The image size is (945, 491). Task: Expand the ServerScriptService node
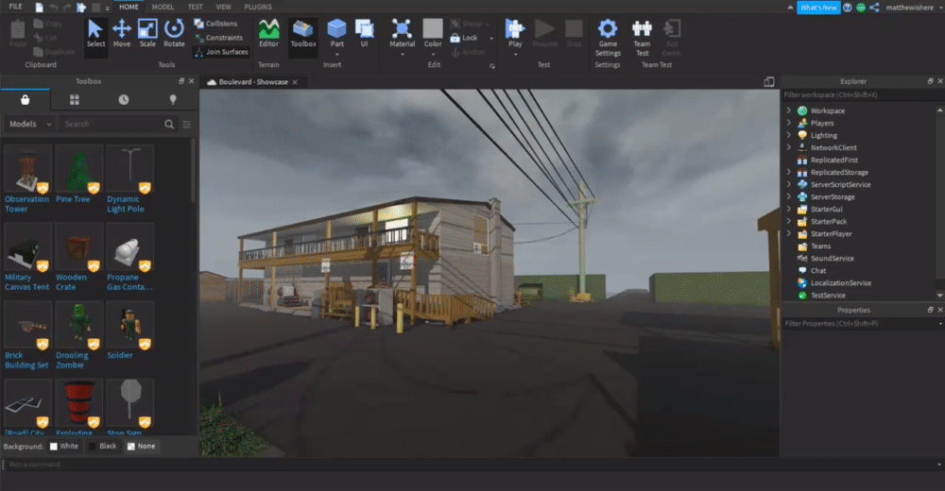coord(789,184)
